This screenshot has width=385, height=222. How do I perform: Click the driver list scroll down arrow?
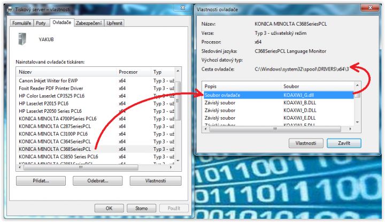178,160
